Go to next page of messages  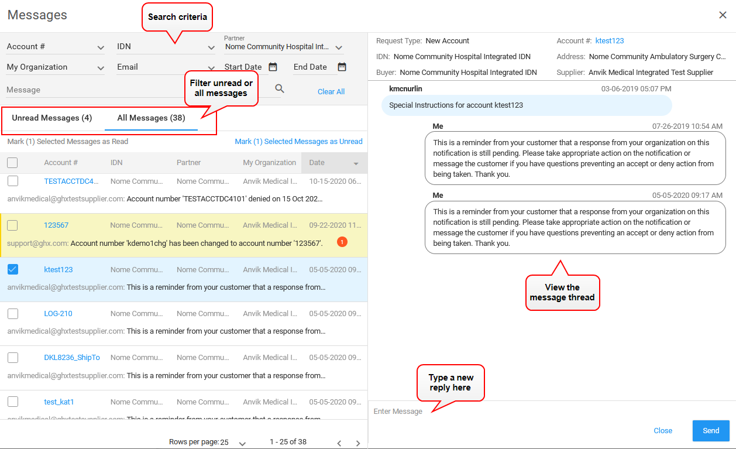(358, 443)
